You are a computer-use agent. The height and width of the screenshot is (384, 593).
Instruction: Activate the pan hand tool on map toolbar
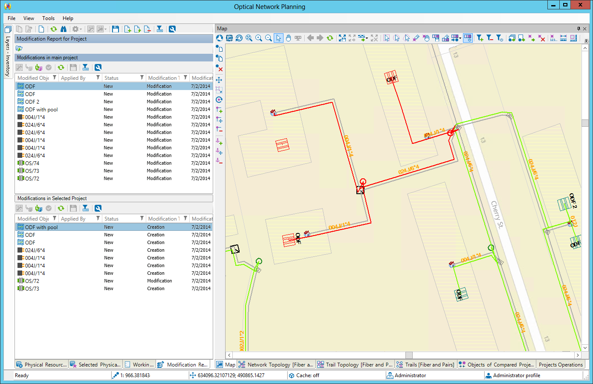coord(288,38)
